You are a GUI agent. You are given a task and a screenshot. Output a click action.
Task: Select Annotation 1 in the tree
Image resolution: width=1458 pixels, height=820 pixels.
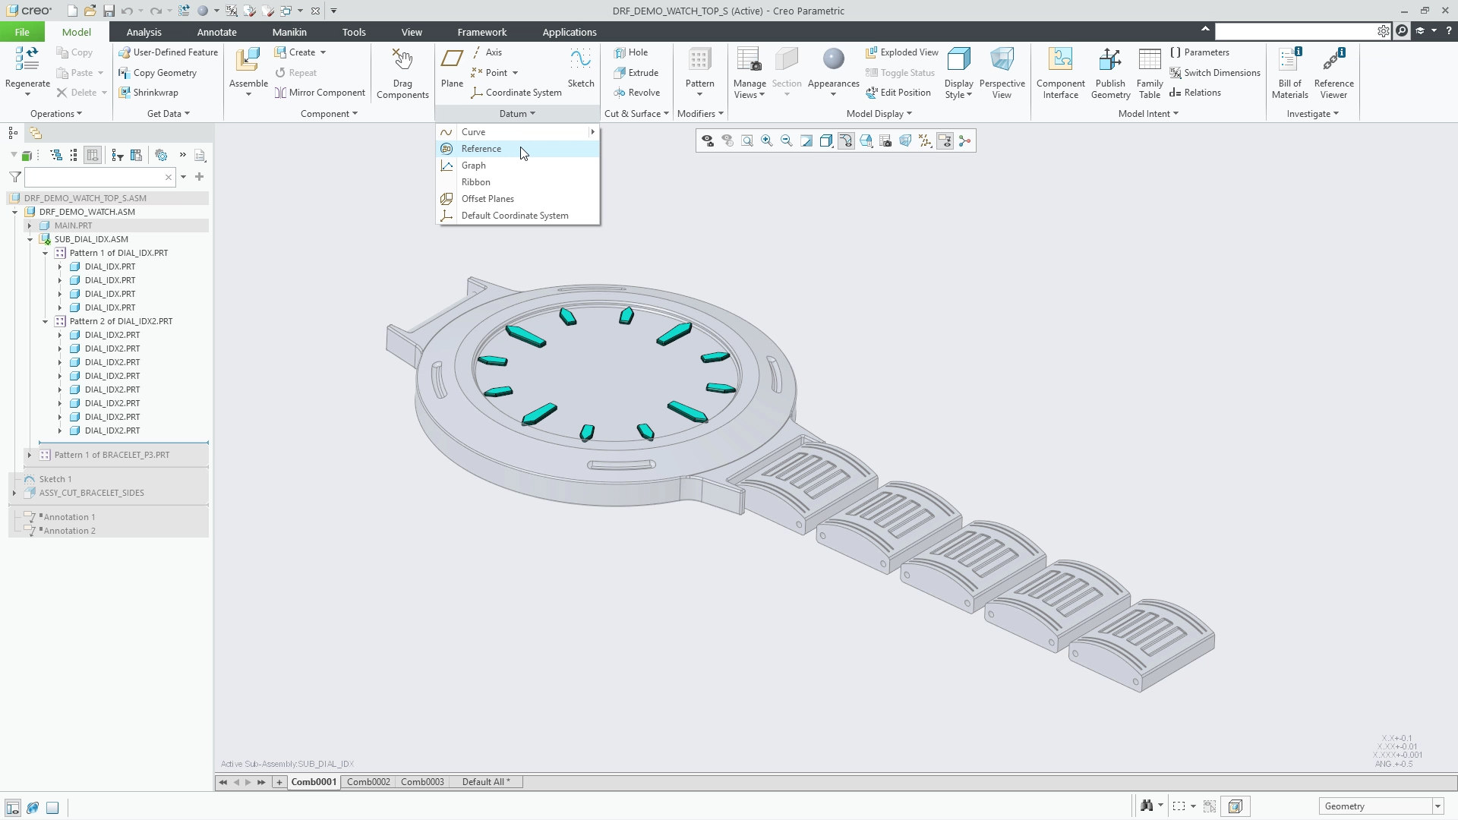(x=68, y=517)
